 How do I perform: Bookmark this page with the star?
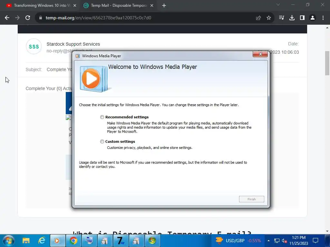pos(269,18)
